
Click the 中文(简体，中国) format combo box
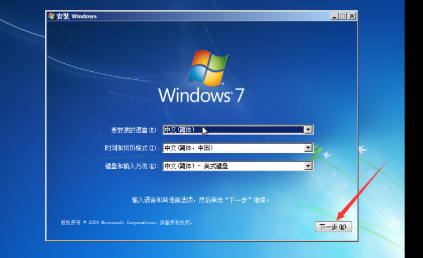[238, 148]
